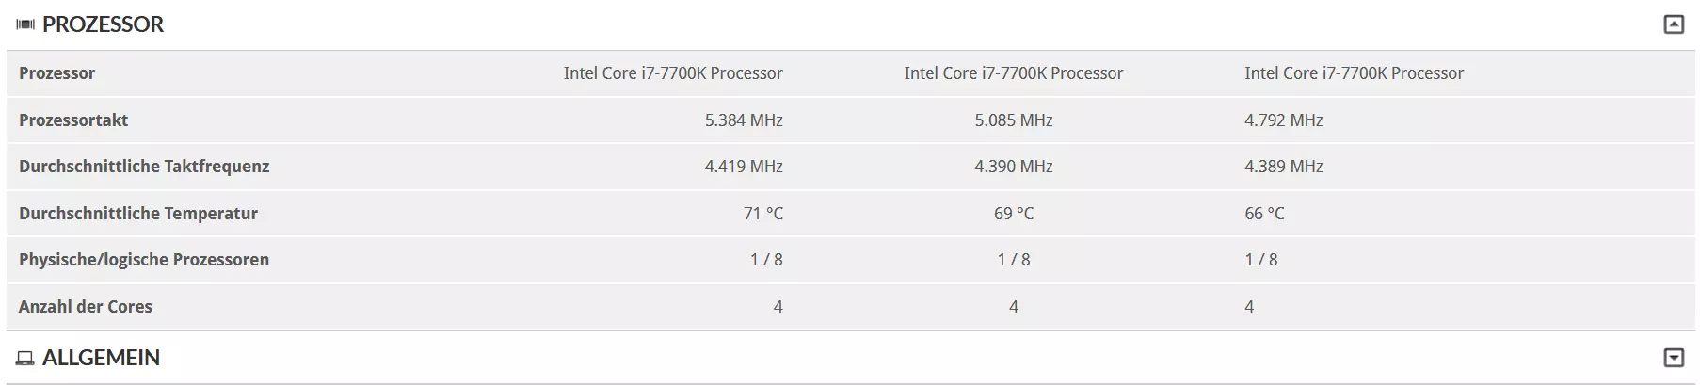Select first Intel Core i7-7700K Processor entry
The image size is (1700, 385).
[673, 73]
